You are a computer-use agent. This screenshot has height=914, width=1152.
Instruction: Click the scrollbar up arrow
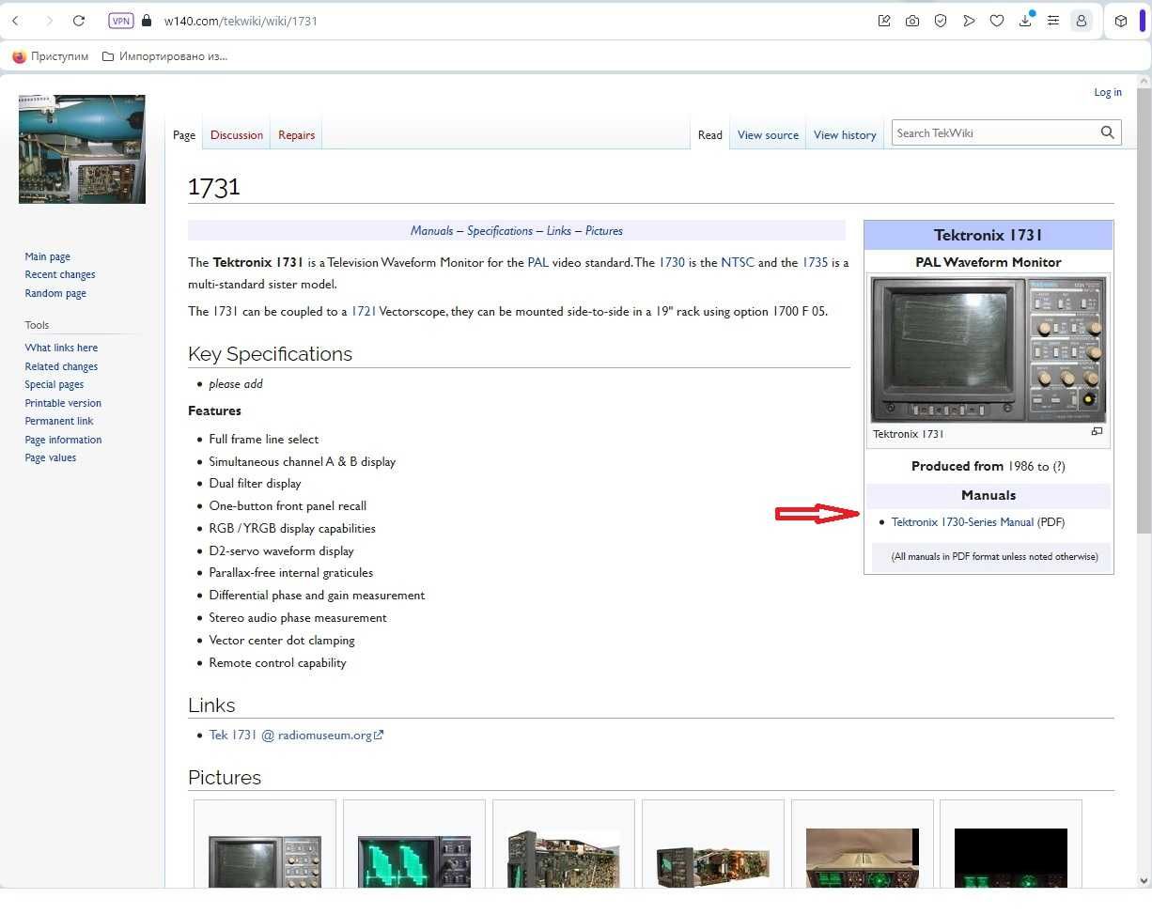(1144, 82)
